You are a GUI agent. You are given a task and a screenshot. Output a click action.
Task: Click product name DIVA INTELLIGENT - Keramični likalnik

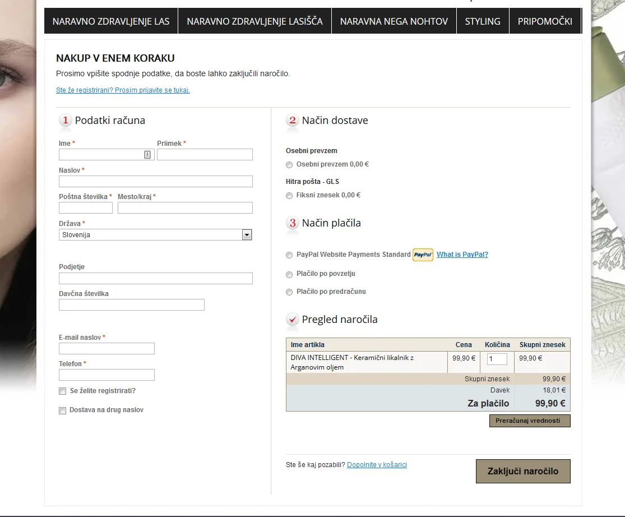[x=352, y=362]
